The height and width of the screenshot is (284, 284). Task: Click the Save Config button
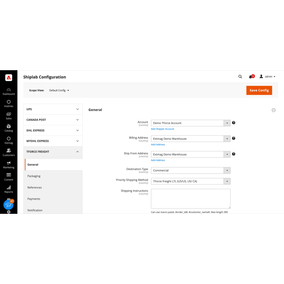click(259, 90)
